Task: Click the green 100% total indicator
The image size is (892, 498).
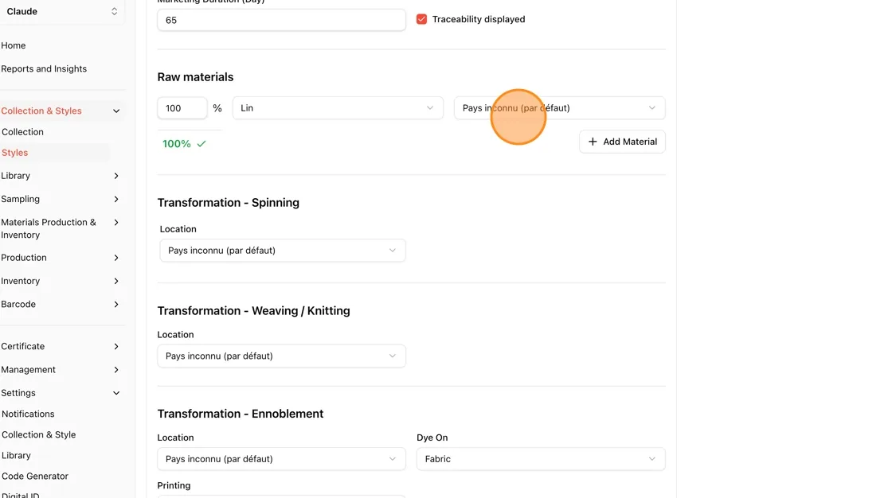Action: pos(184,144)
